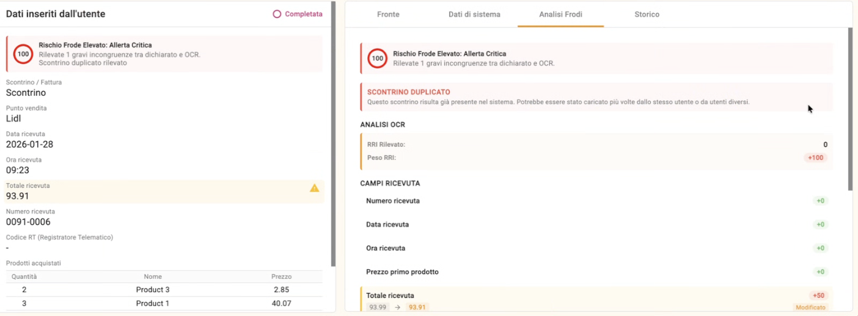Open the Storico tab
858x316 pixels.
tap(647, 14)
